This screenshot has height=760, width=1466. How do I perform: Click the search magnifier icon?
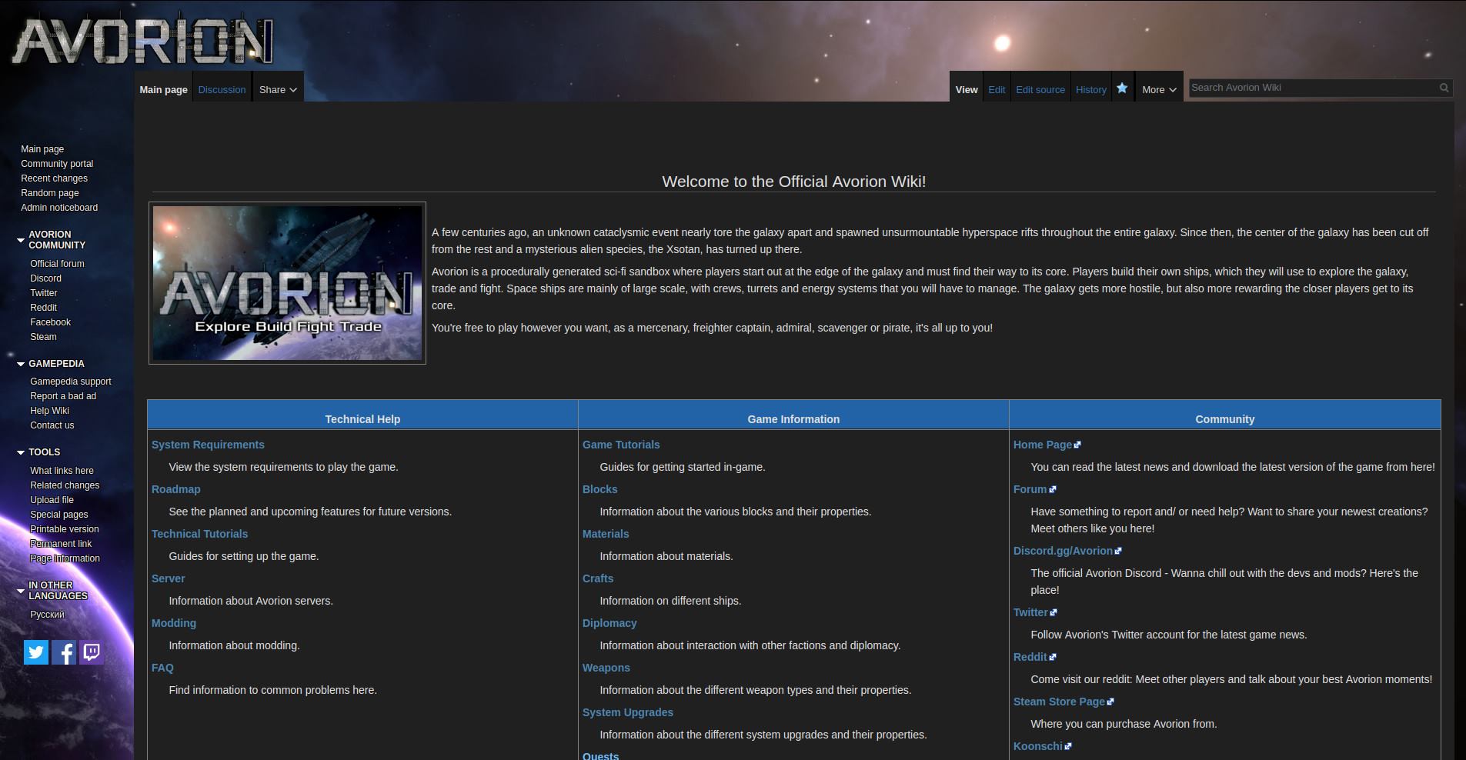[x=1444, y=88]
